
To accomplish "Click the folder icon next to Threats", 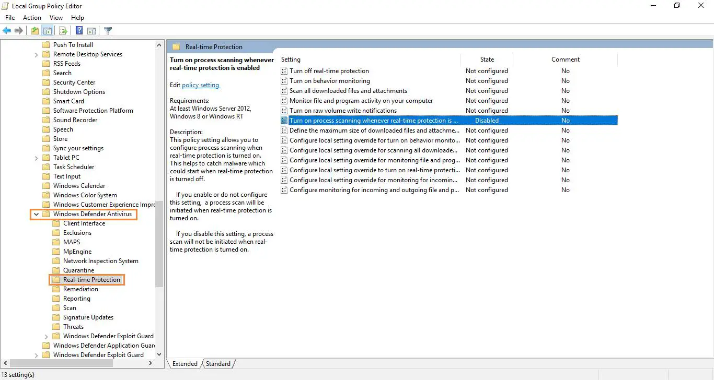I will (x=56, y=327).
